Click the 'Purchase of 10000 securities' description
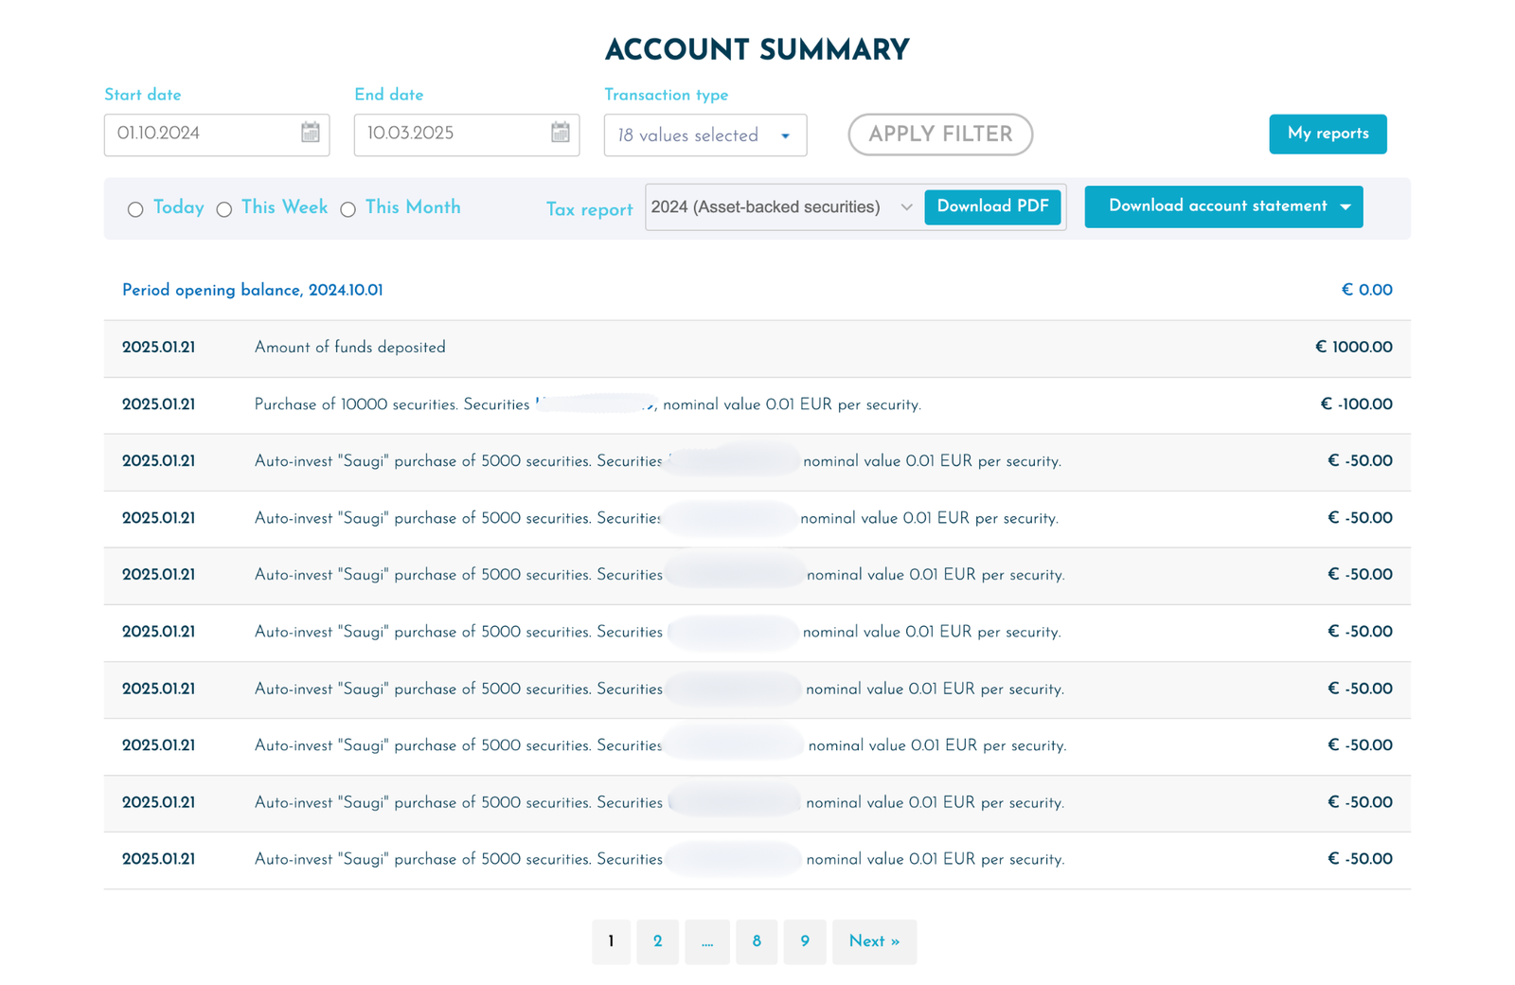Viewport: 1515px width, 985px height. (x=587, y=404)
